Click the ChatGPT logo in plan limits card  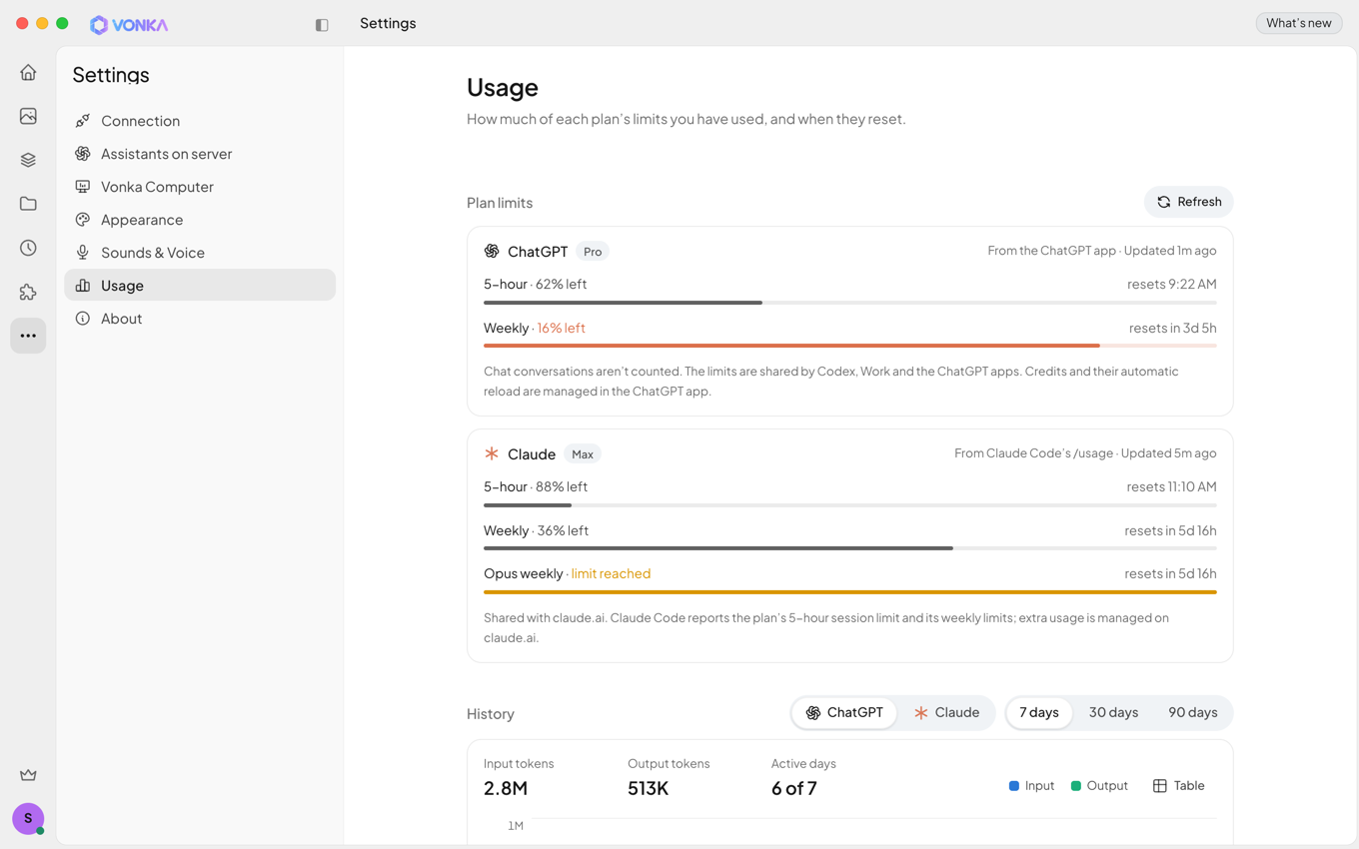[x=492, y=251]
